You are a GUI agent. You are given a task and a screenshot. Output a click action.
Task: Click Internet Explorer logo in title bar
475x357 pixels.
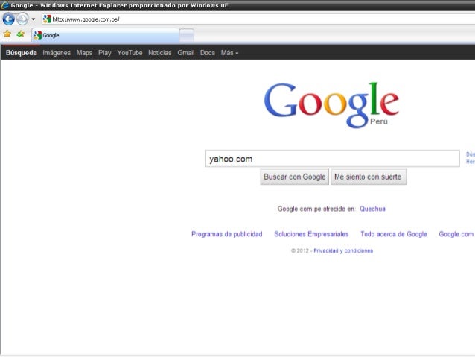pyautogui.click(x=5, y=5)
